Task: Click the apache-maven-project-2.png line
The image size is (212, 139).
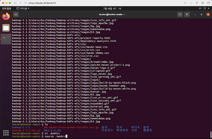Action: click(71, 65)
